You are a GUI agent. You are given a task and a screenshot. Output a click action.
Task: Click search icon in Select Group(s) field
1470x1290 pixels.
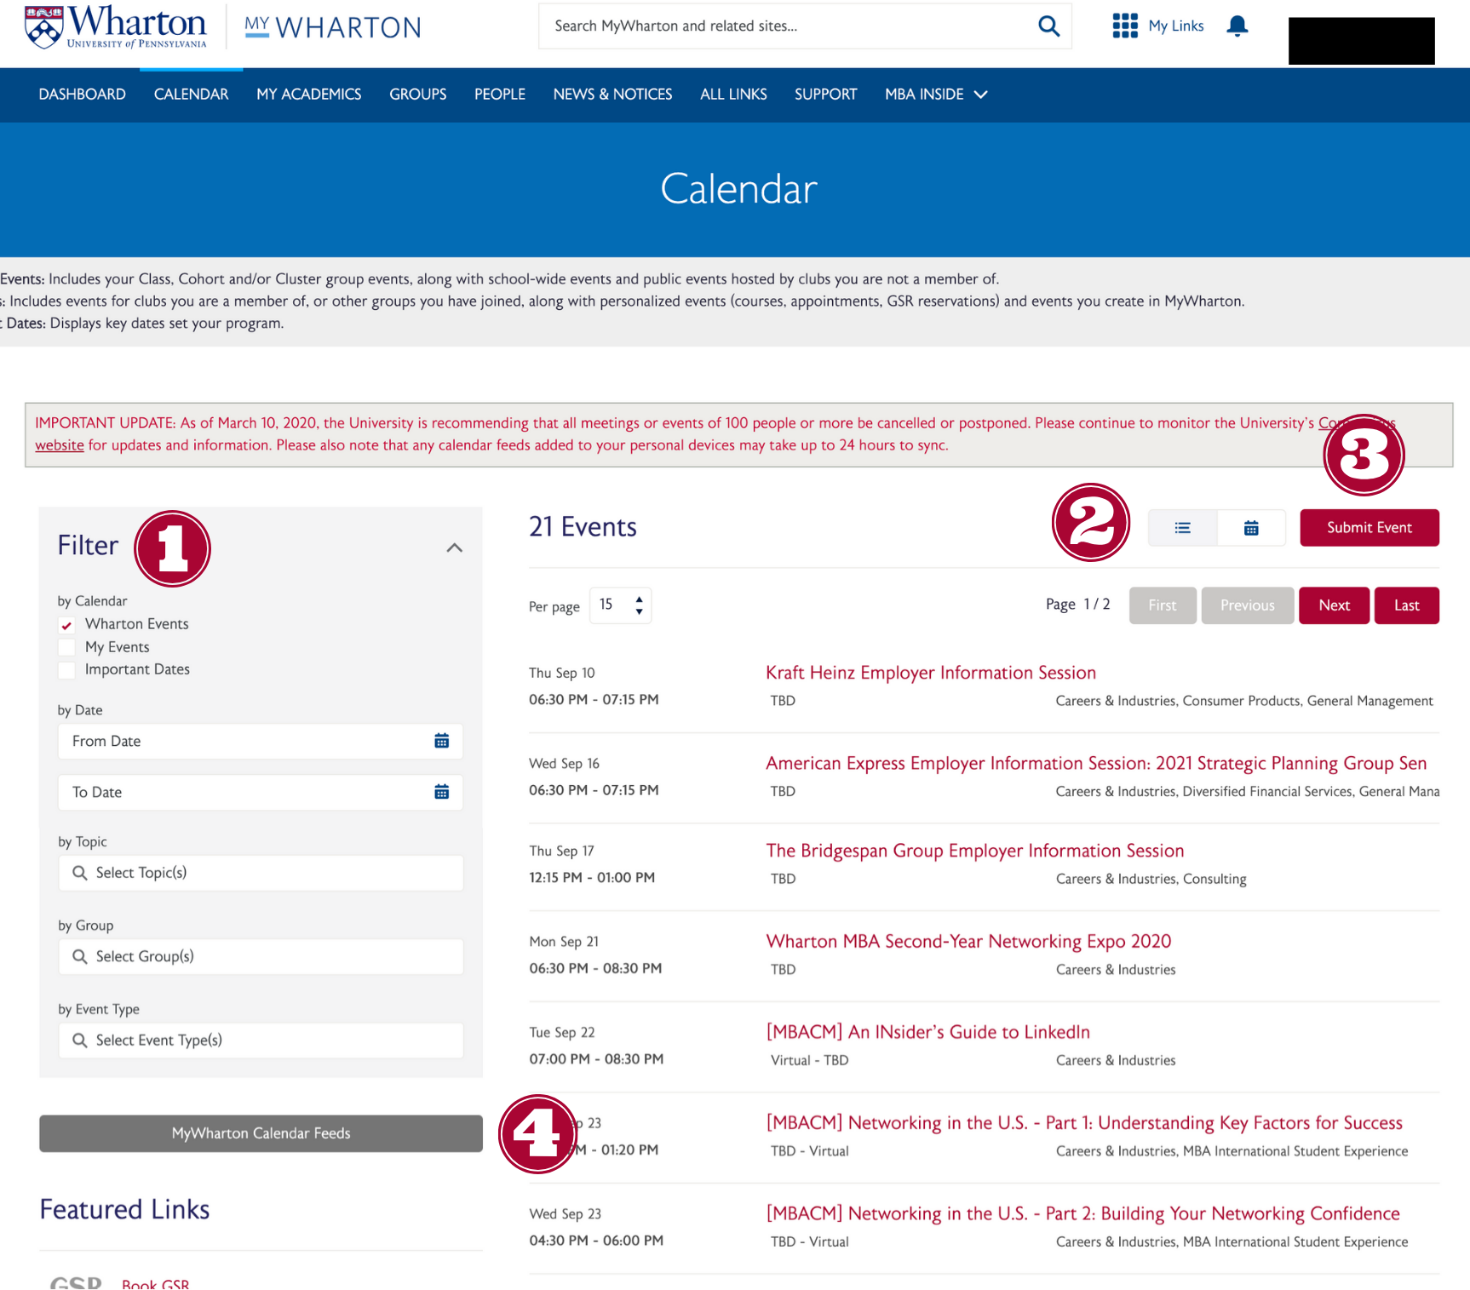click(x=80, y=956)
